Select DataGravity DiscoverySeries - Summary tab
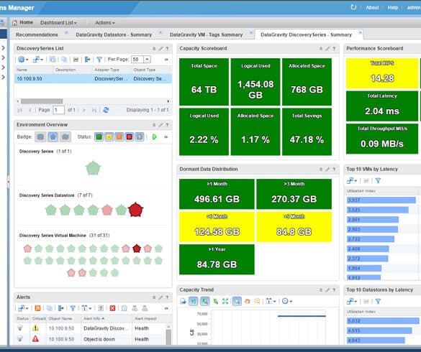Viewport: 421px width, 352px height. (x=306, y=35)
